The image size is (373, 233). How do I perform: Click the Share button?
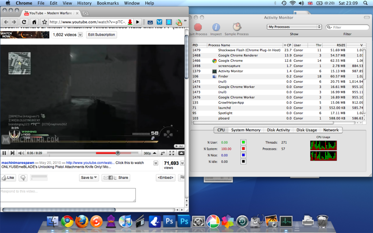116,178
